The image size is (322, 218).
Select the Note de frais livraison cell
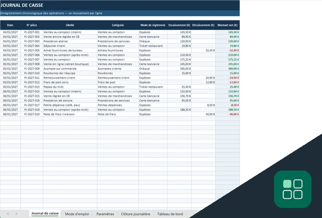coord(70,114)
